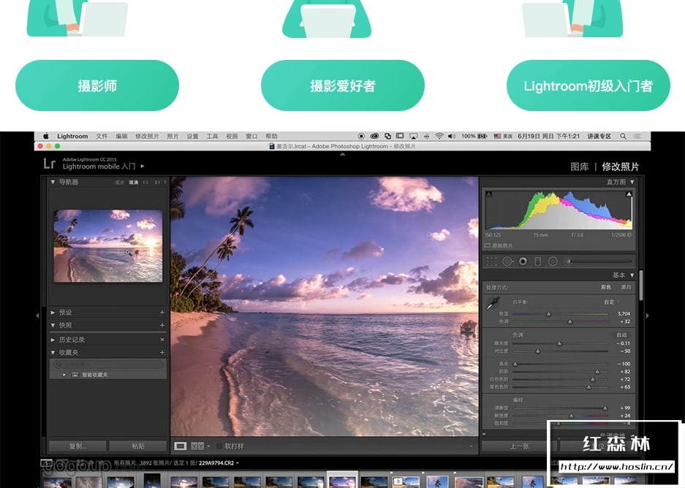Open the Apple menu

pos(46,136)
